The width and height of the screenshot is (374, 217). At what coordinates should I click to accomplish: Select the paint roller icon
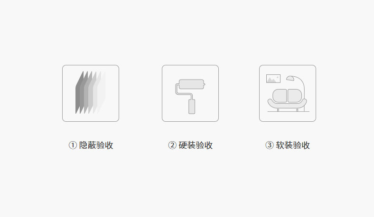click(x=190, y=97)
